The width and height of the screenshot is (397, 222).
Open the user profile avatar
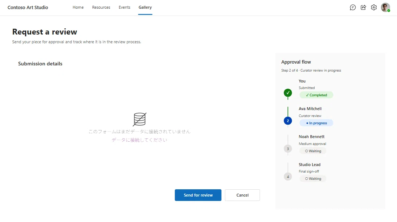point(385,7)
